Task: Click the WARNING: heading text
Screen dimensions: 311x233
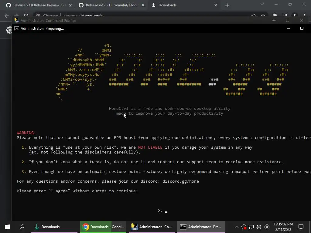Action: click(26, 133)
